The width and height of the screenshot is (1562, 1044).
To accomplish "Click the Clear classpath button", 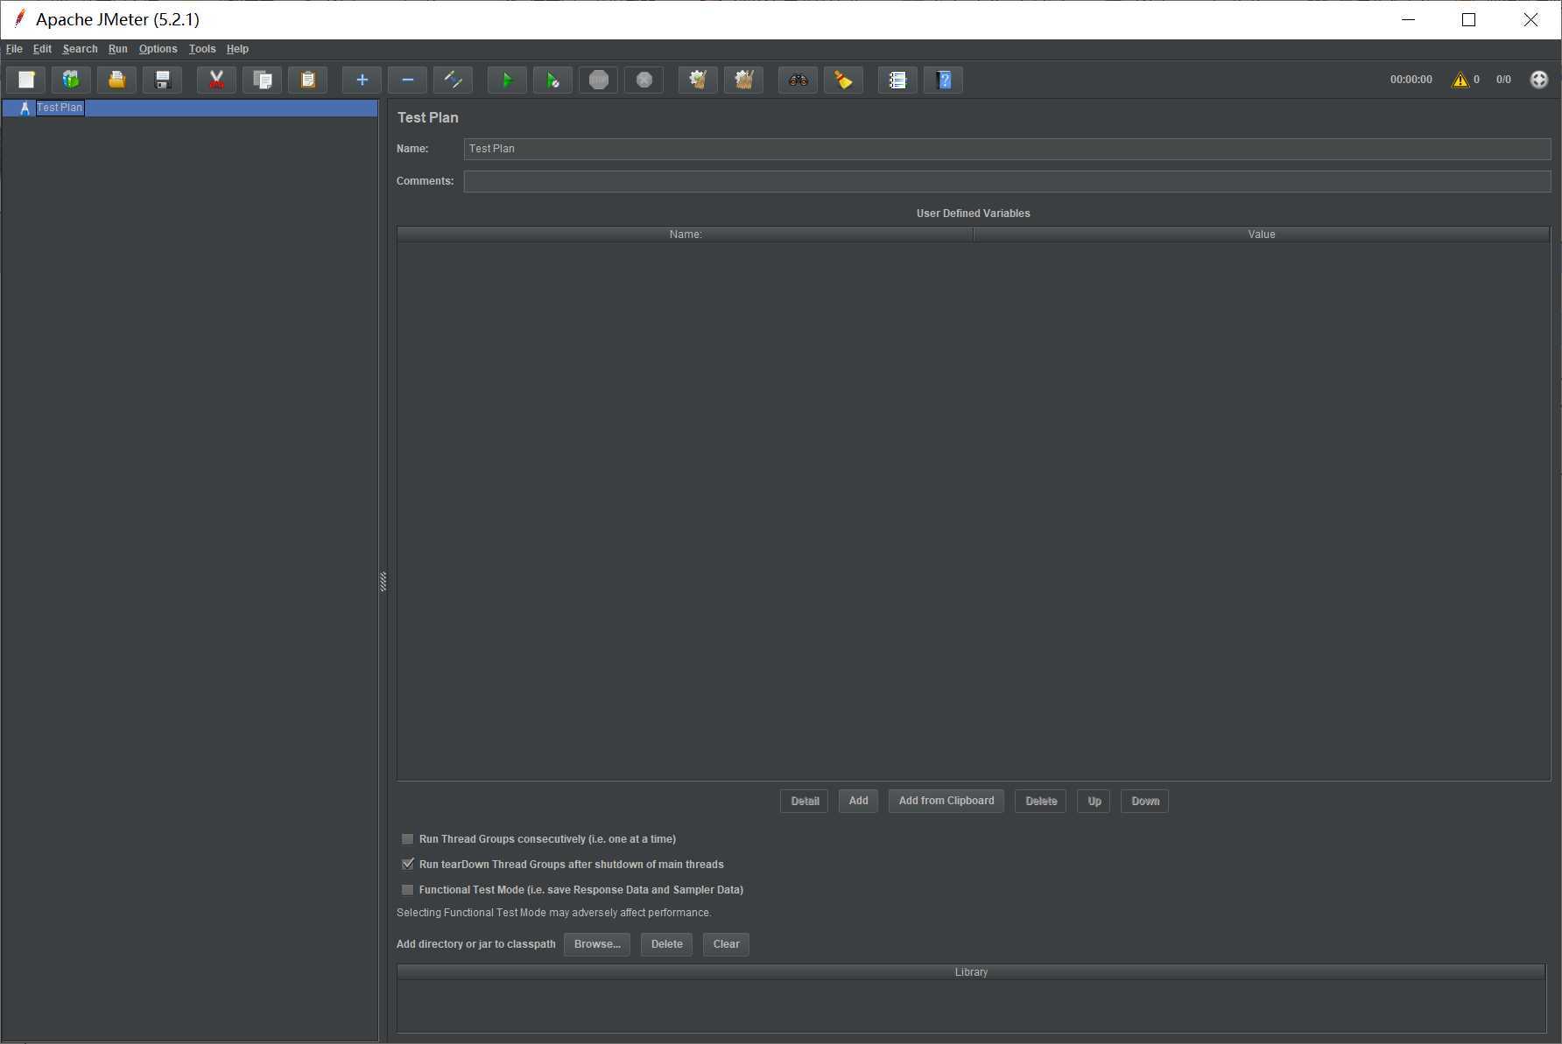I will point(726,944).
